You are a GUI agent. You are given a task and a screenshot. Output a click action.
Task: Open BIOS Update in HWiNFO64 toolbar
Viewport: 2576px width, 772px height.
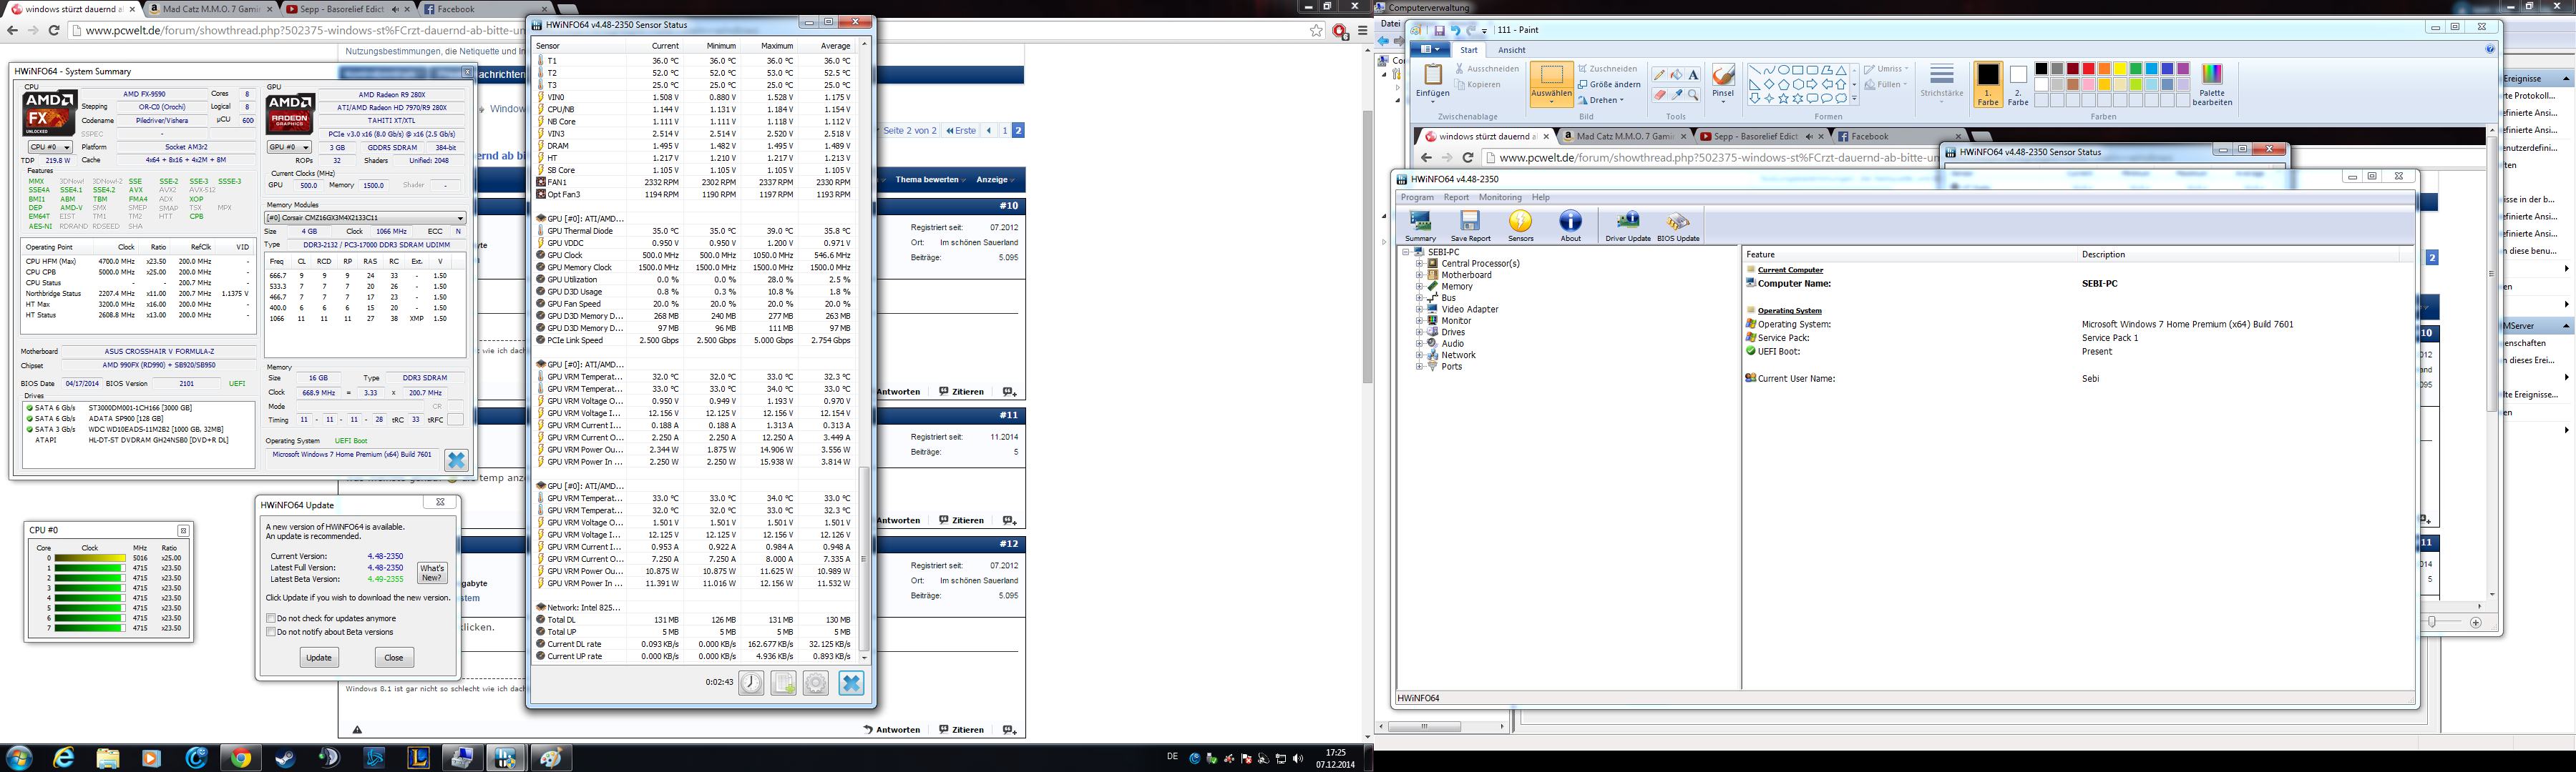pyautogui.click(x=1678, y=226)
